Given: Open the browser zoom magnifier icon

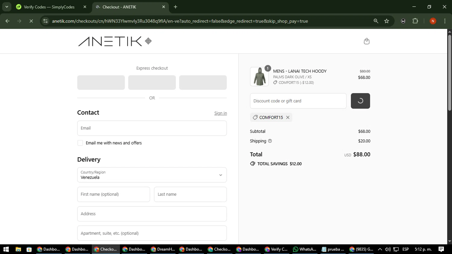Looking at the screenshot, I should coord(376,21).
